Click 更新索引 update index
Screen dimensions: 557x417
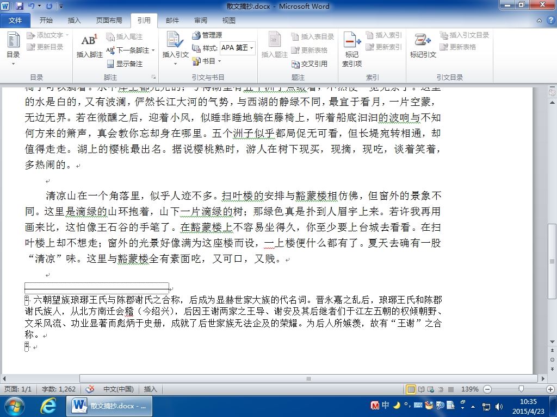pos(383,47)
